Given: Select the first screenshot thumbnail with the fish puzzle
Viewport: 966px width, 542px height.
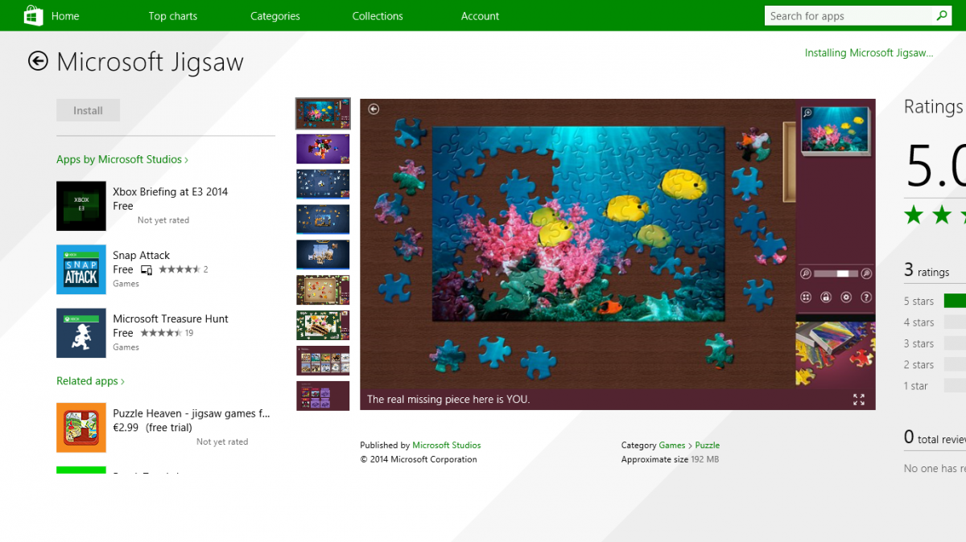Looking at the screenshot, I should [x=323, y=113].
